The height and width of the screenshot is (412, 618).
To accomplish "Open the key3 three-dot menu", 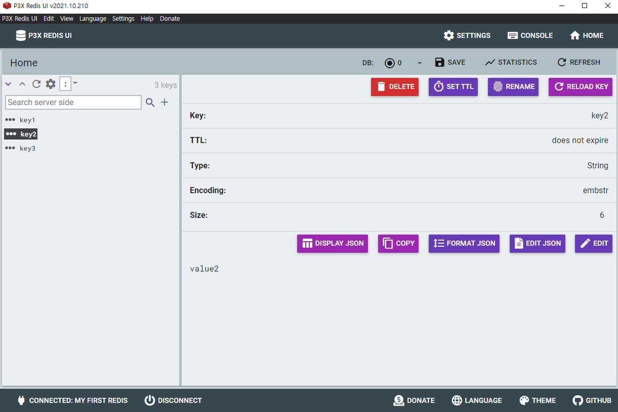I will point(10,148).
